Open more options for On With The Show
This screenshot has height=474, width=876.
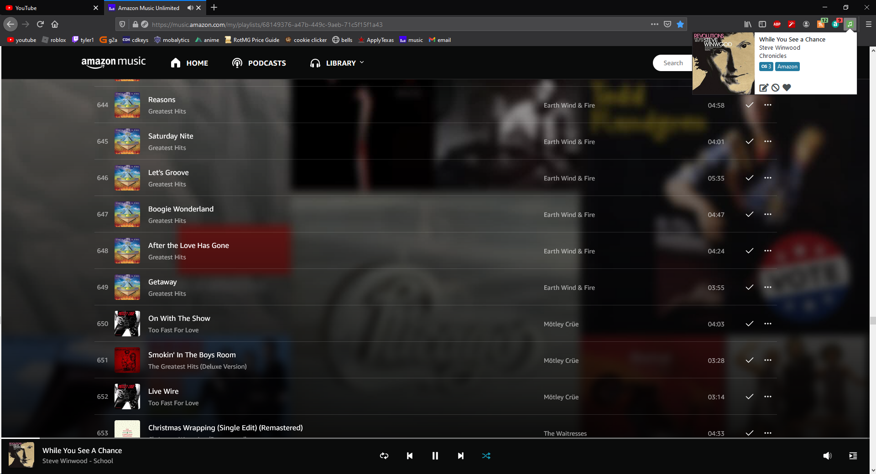pyautogui.click(x=768, y=324)
